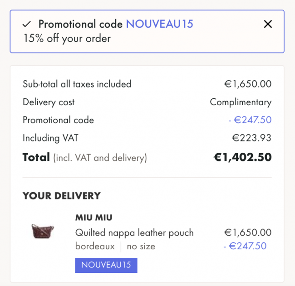Open the Quilted nappa leather pouch product
The height and width of the screenshot is (286, 295).
pos(134,233)
